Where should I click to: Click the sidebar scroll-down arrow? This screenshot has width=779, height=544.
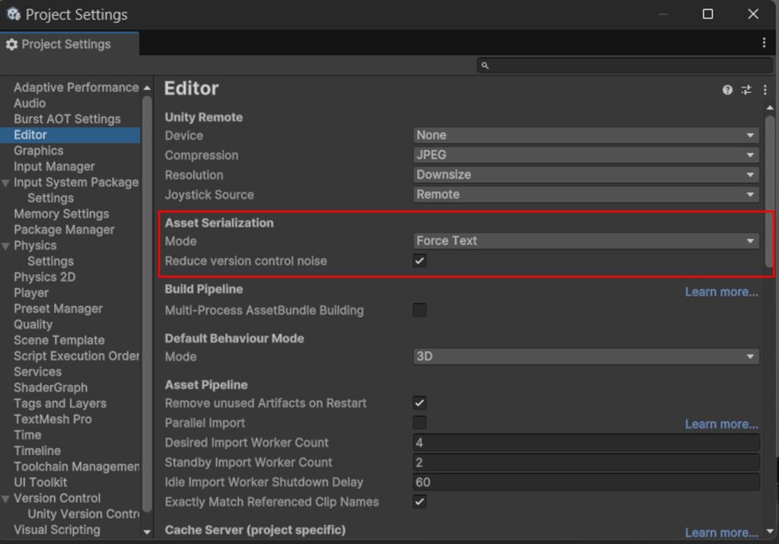point(147,532)
